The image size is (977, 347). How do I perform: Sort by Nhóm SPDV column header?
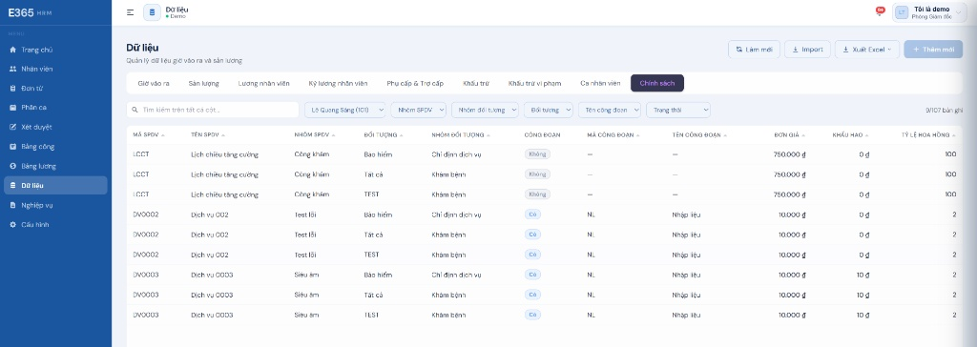click(x=315, y=134)
